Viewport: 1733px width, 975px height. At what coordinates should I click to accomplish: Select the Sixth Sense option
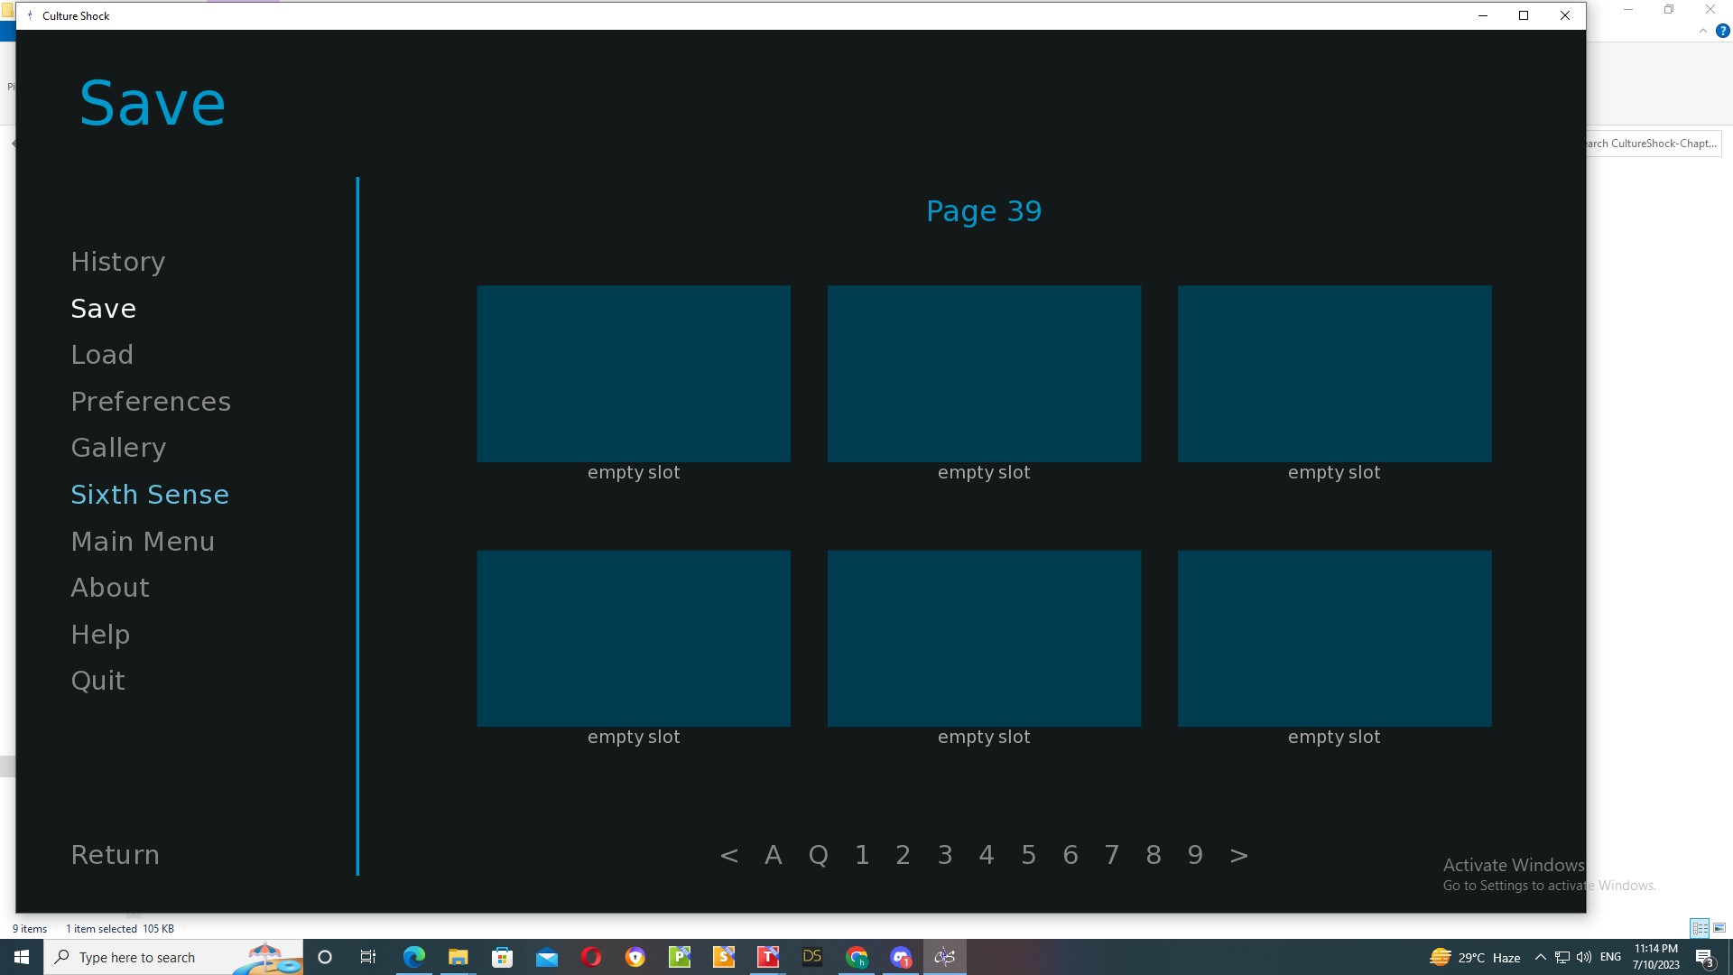150,494
